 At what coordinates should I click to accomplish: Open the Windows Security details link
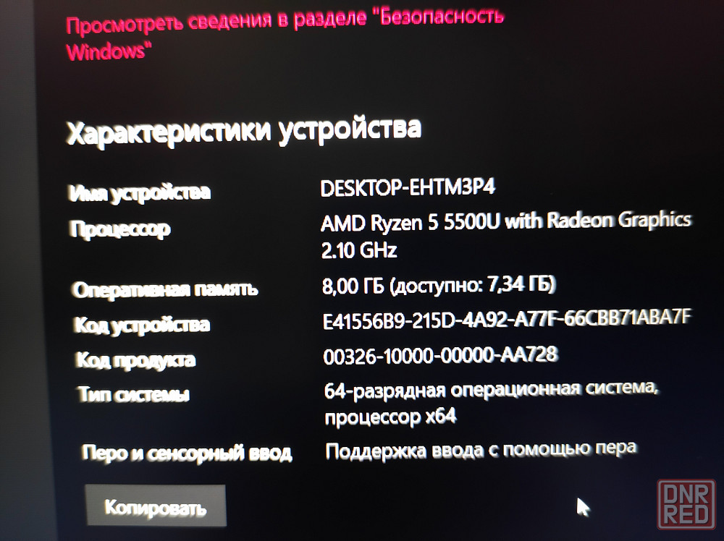click(x=285, y=34)
